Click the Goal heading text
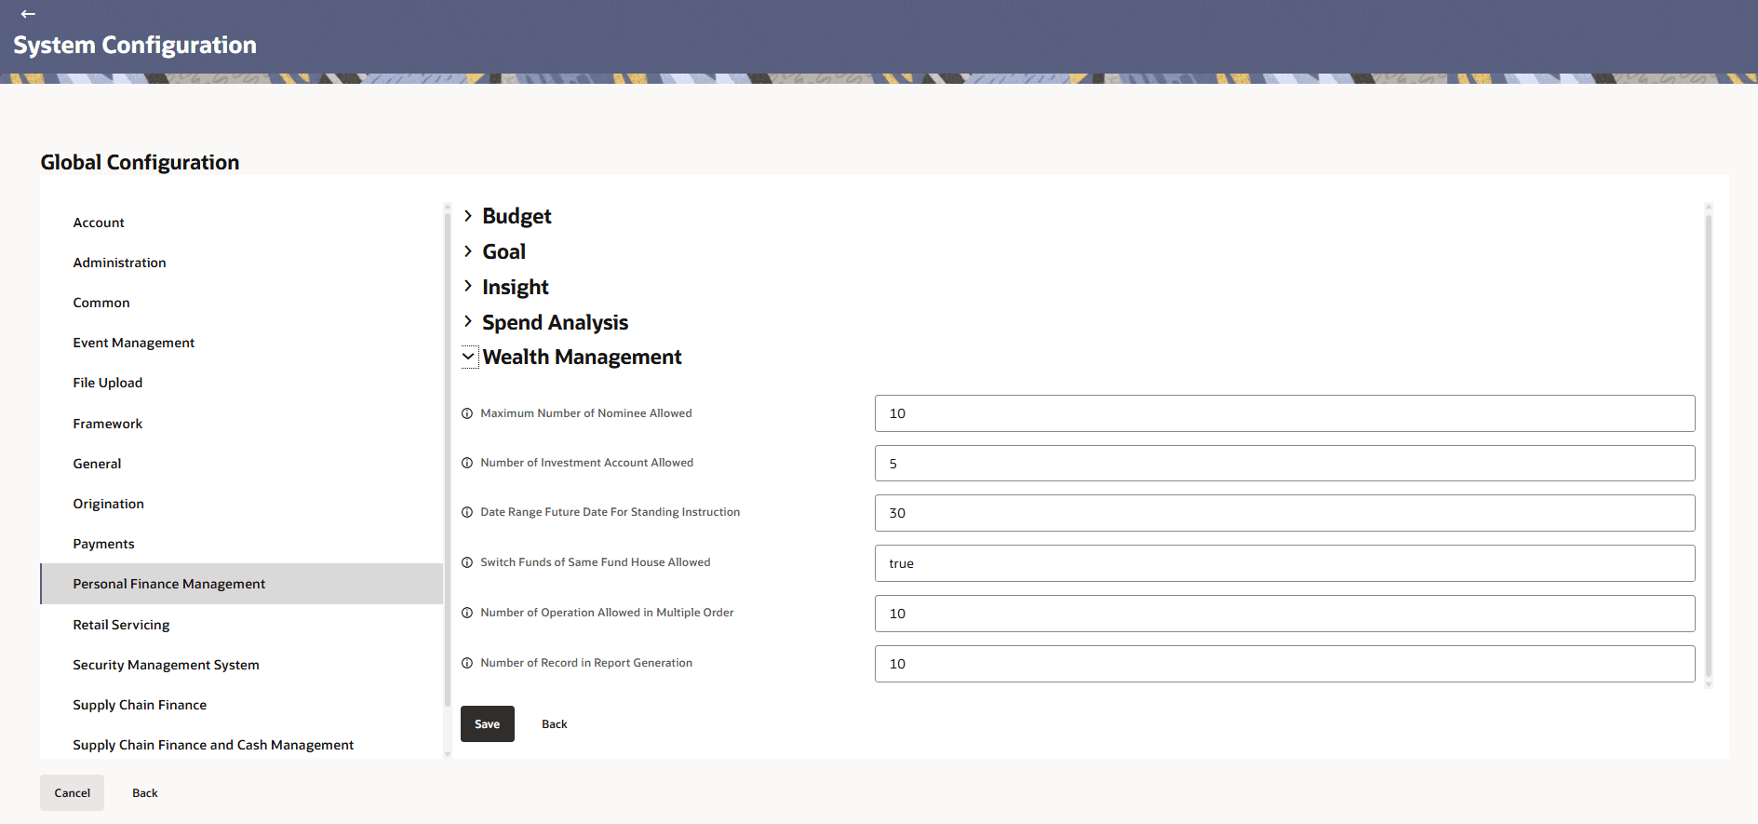This screenshot has width=1758, height=824. click(x=503, y=251)
